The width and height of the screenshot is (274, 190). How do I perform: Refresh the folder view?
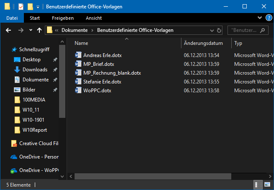tap(219, 31)
